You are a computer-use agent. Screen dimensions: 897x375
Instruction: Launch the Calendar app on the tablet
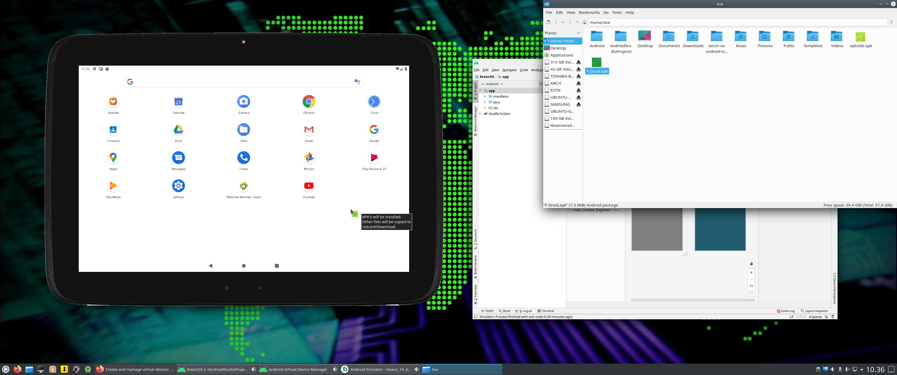178,102
